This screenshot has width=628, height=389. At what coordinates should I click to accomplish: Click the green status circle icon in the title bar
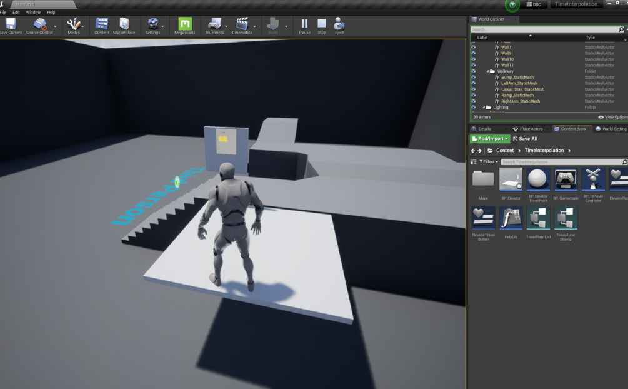512,5
